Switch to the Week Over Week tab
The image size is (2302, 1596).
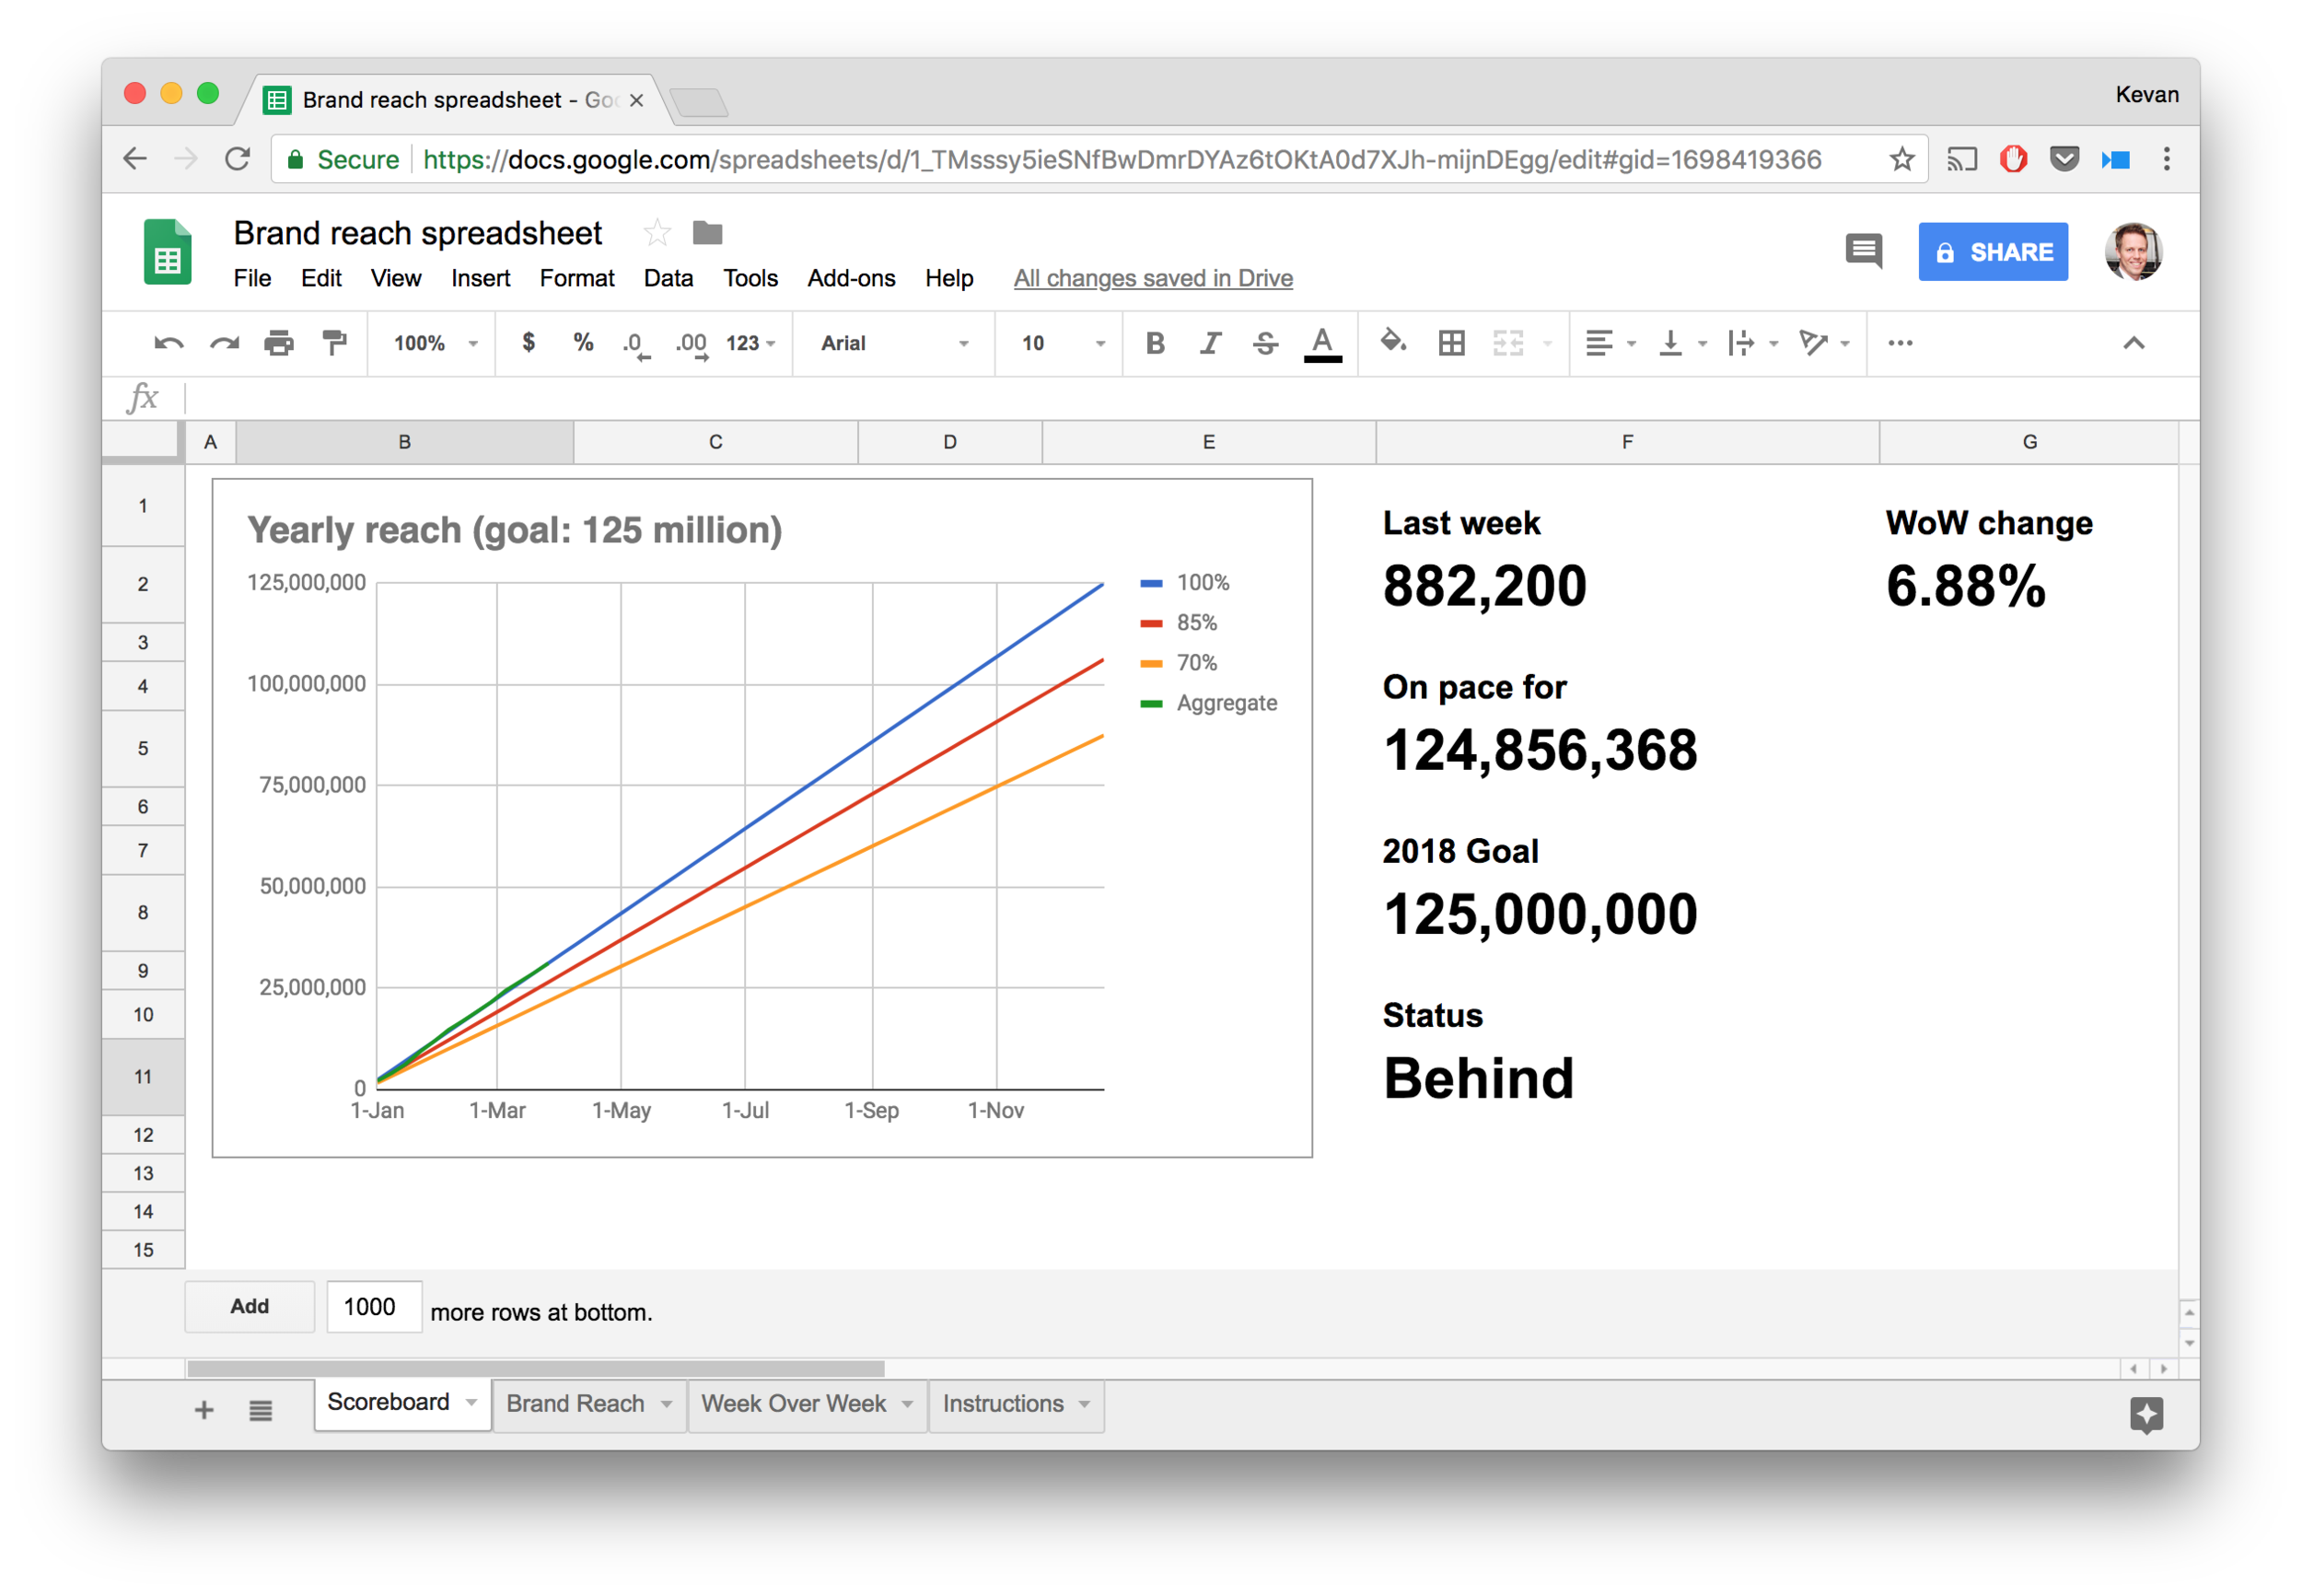click(794, 1404)
